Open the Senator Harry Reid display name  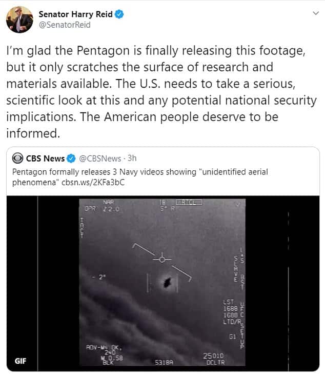click(x=75, y=14)
